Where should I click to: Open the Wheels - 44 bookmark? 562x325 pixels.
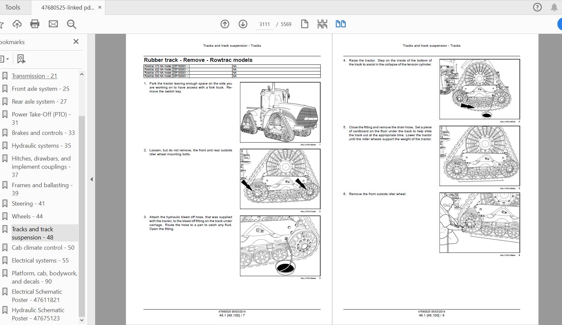pyautogui.click(x=27, y=216)
